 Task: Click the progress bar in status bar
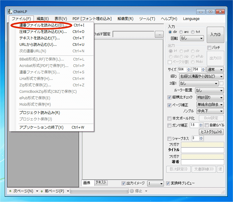pyautogui.click(x=99, y=191)
